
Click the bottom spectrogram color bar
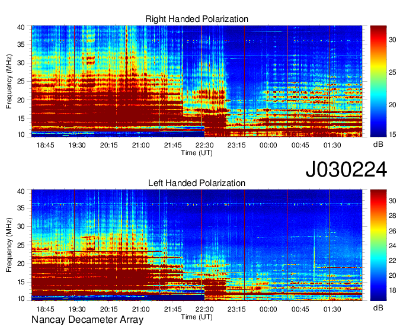click(378, 245)
